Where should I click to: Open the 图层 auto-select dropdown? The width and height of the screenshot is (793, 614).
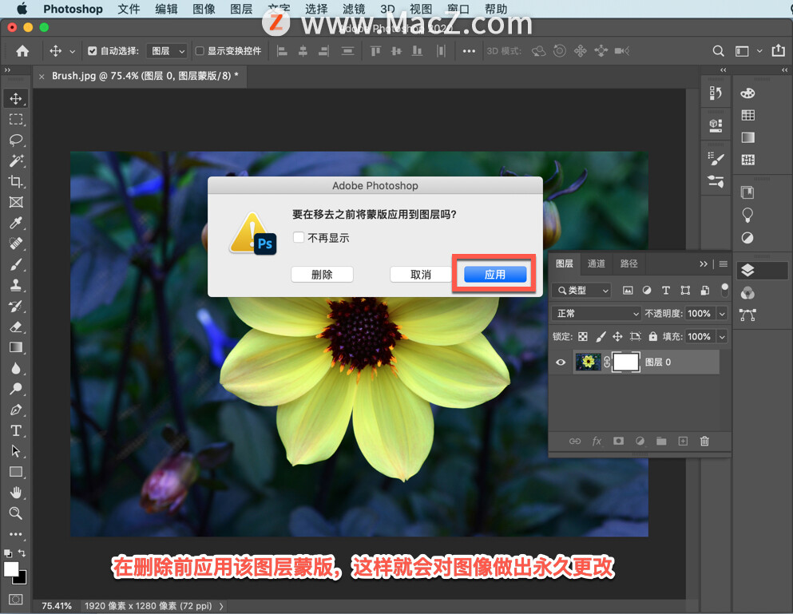click(x=168, y=51)
